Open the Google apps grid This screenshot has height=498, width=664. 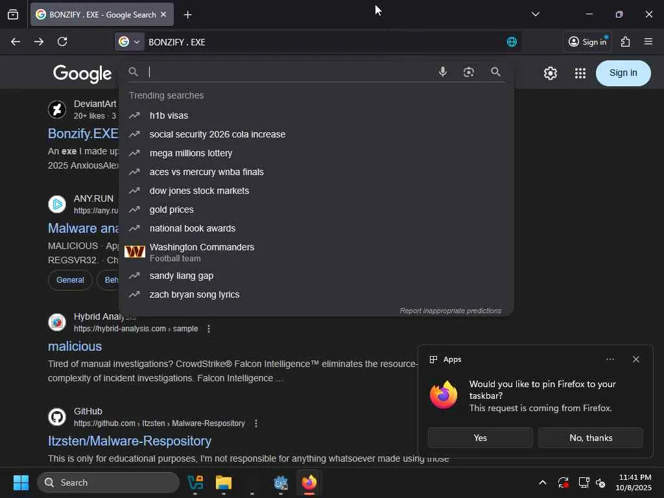point(580,73)
